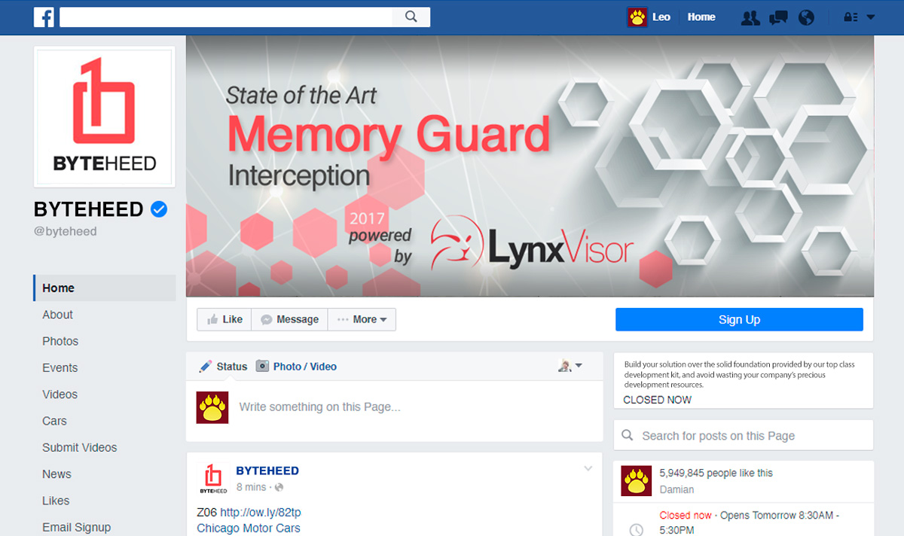Open the More dropdown under the cover

click(362, 319)
